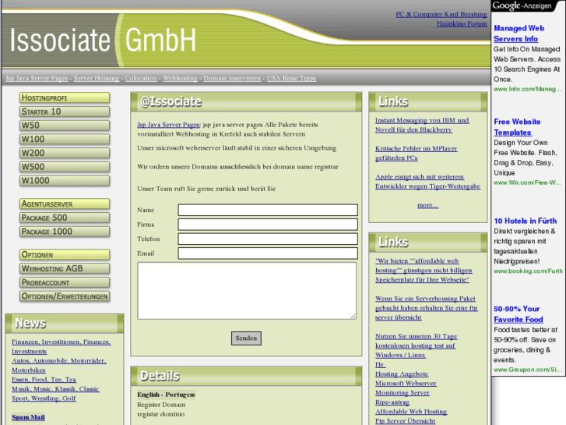
Task: Open Jsp Java Server Pages link in @Issociate panel
Action: pyautogui.click(x=168, y=125)
